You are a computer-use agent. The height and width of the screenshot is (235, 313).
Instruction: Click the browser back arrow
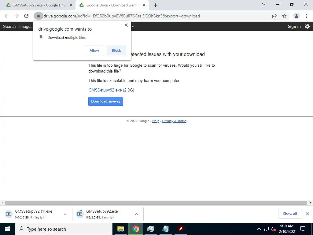tap(7, 16)
